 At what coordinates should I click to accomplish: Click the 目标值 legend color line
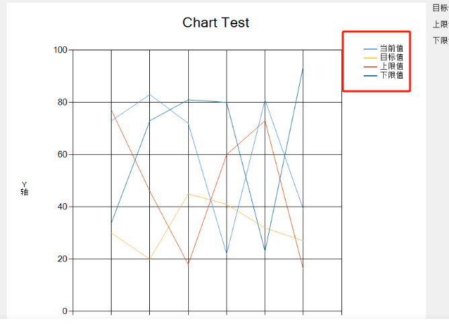(370, 57)
